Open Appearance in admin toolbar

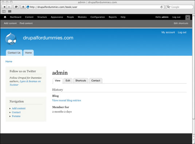tap(57, 17)
